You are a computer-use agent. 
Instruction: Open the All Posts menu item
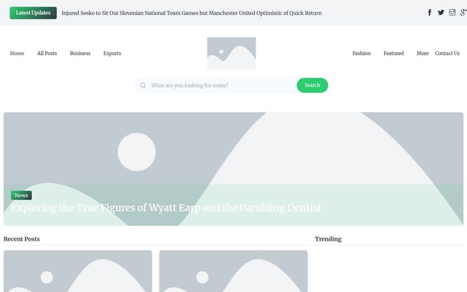pos(47,53)
